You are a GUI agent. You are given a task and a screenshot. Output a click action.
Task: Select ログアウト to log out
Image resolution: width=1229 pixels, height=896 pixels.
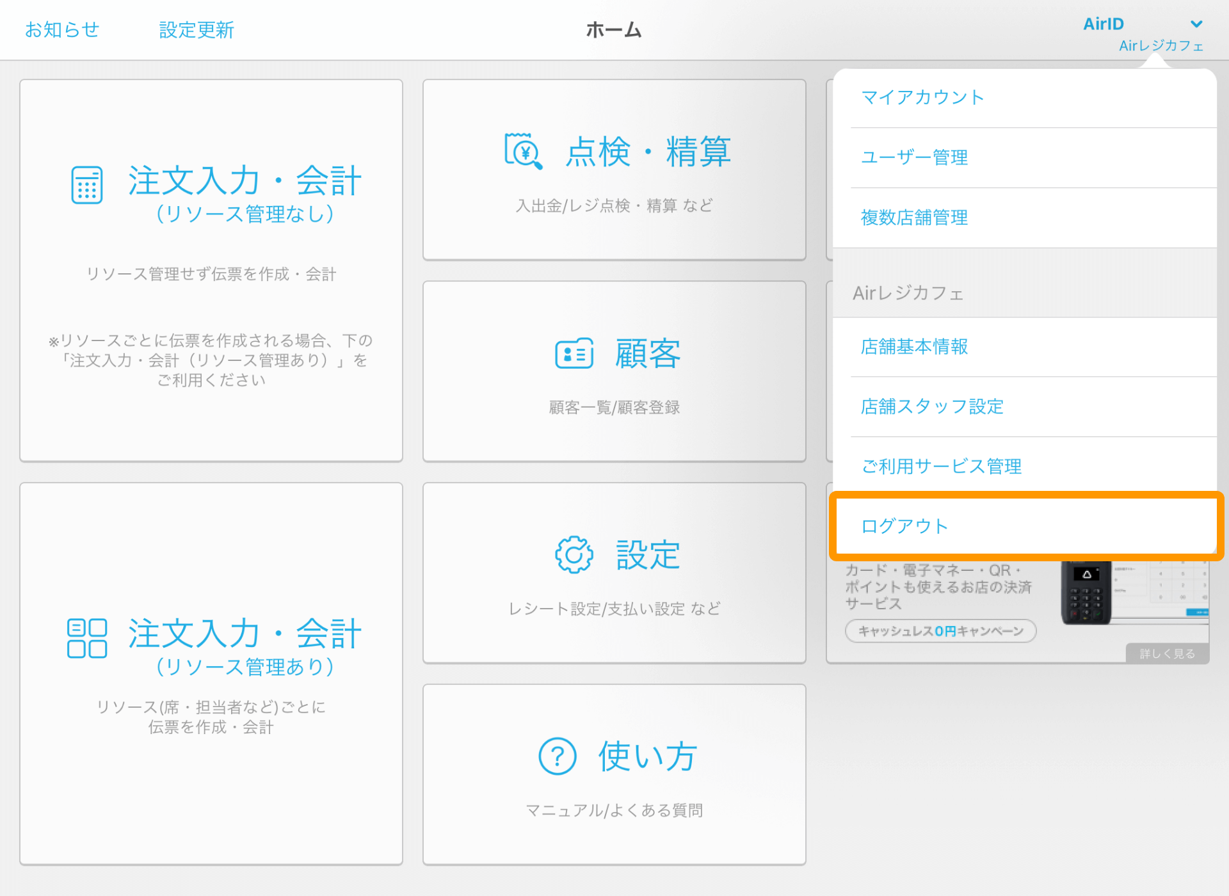pos(1026,526)
